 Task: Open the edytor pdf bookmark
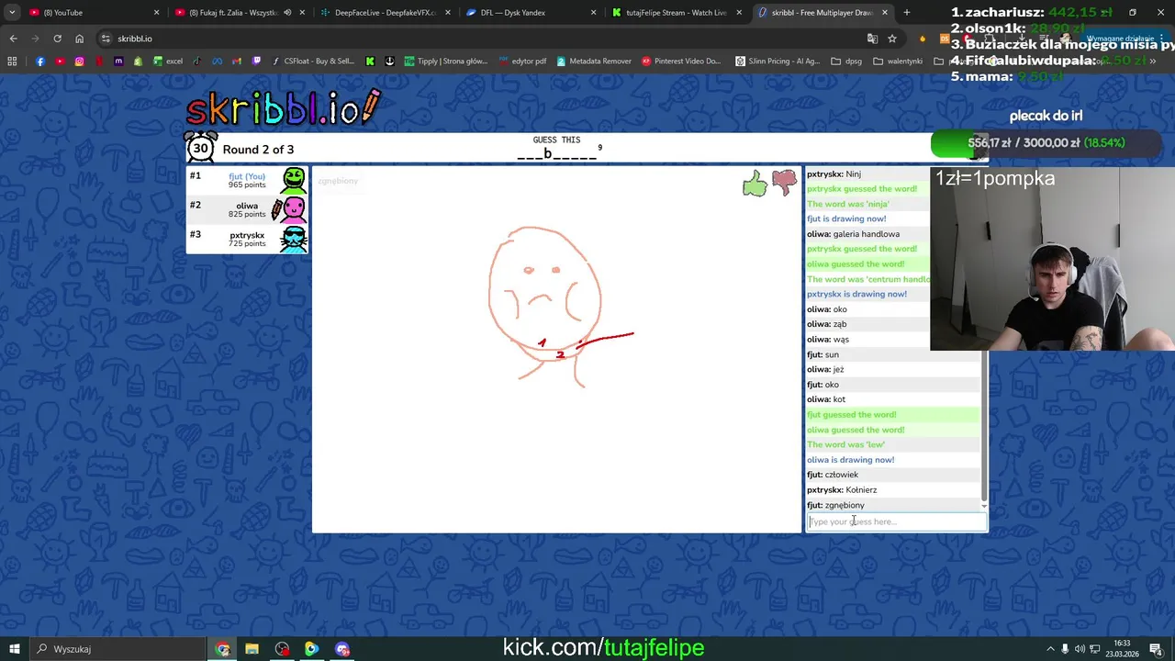pyautogui.click(x=522, y=62)
